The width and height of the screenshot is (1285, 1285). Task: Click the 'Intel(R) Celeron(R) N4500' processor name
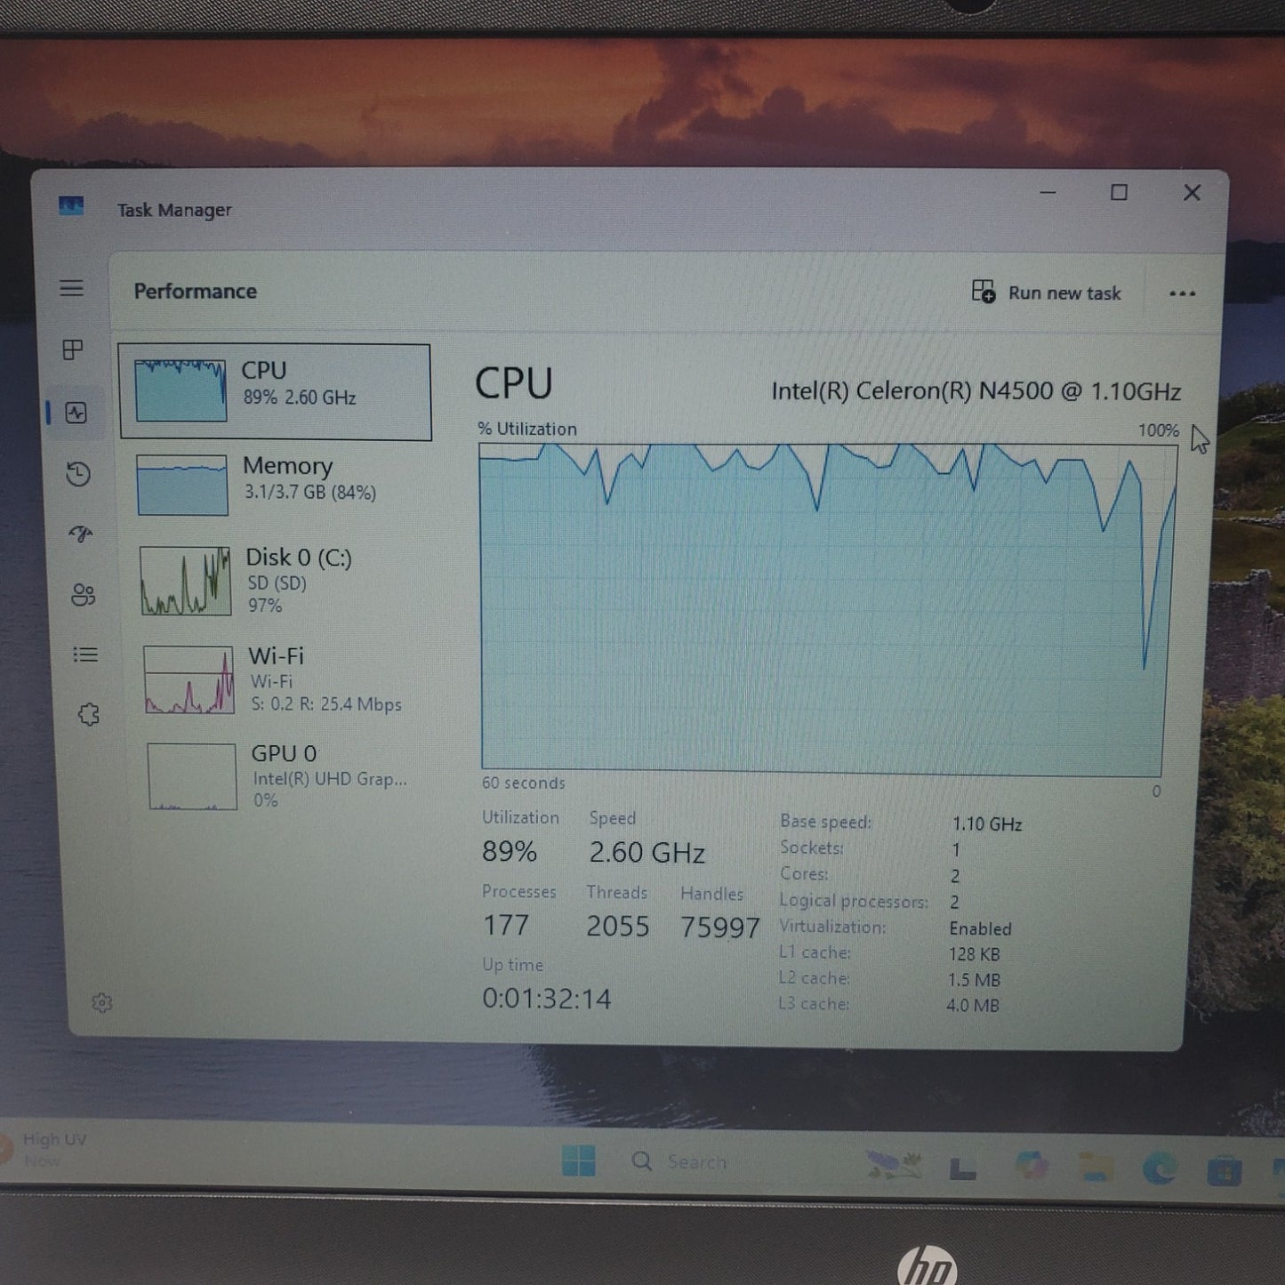tap(976, 391)
